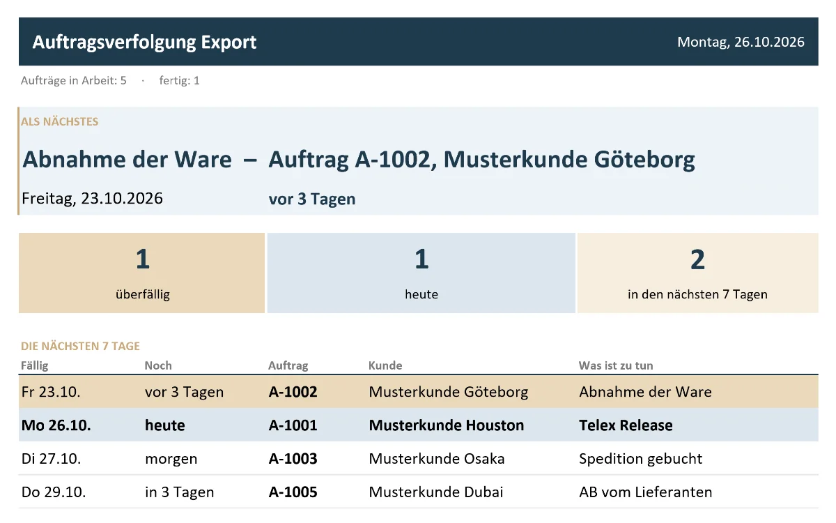
Task: Click the 'heute' summary card
Action: pos(421,273)
